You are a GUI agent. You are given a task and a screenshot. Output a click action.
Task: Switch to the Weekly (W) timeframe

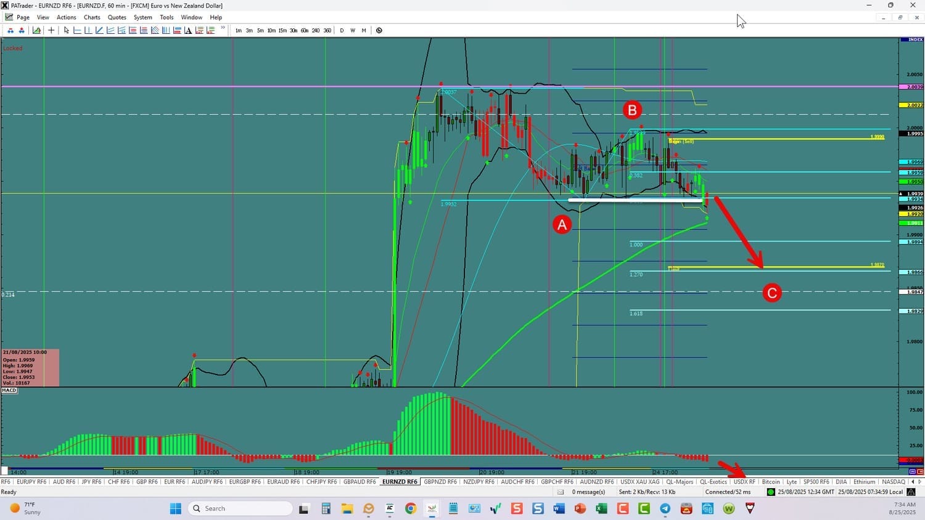(x=353, y=30)
